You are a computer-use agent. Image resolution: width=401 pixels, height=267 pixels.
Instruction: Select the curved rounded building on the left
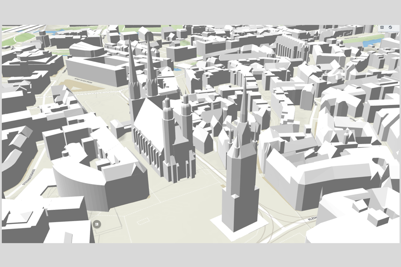click(x=70, y=185)
